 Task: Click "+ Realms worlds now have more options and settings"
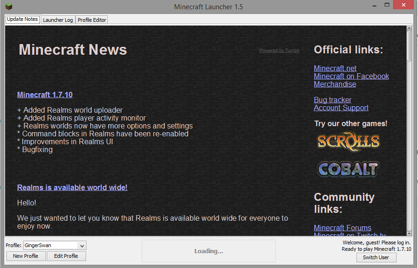(x=105, y=126)
